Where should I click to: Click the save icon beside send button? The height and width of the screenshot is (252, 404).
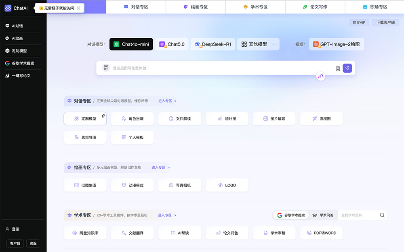coord(338,68)
